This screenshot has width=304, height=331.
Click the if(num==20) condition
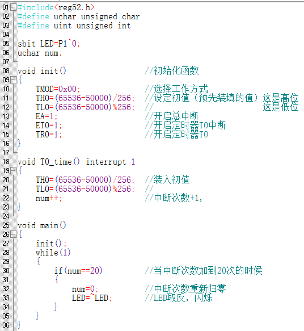pyautogui.click(x=78, y=271)
